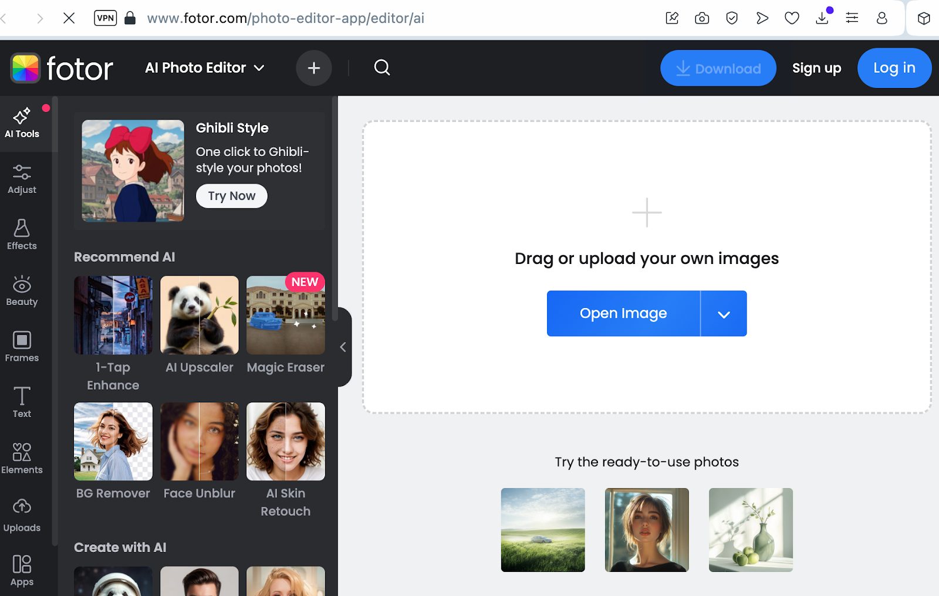Expand the Open Image dropdown arrow
Image resolution: width=939 pixels, height=596 pixels.
724,314
